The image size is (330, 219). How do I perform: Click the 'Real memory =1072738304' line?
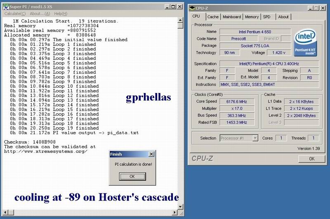(x=51, y=26)
